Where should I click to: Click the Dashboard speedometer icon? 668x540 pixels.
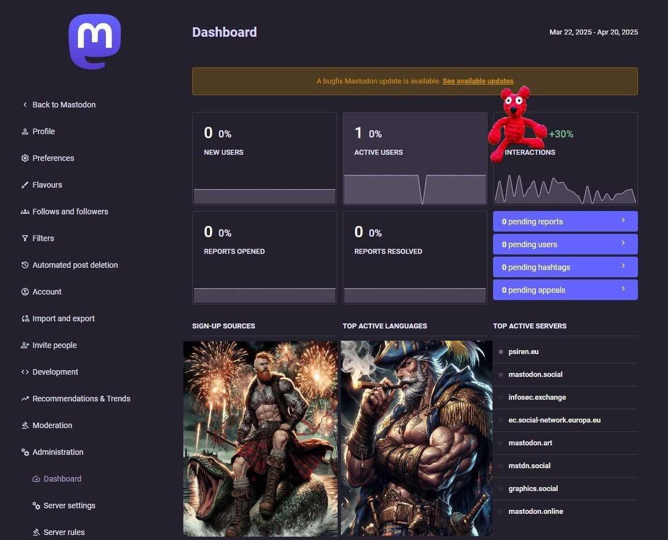(36, 479)
